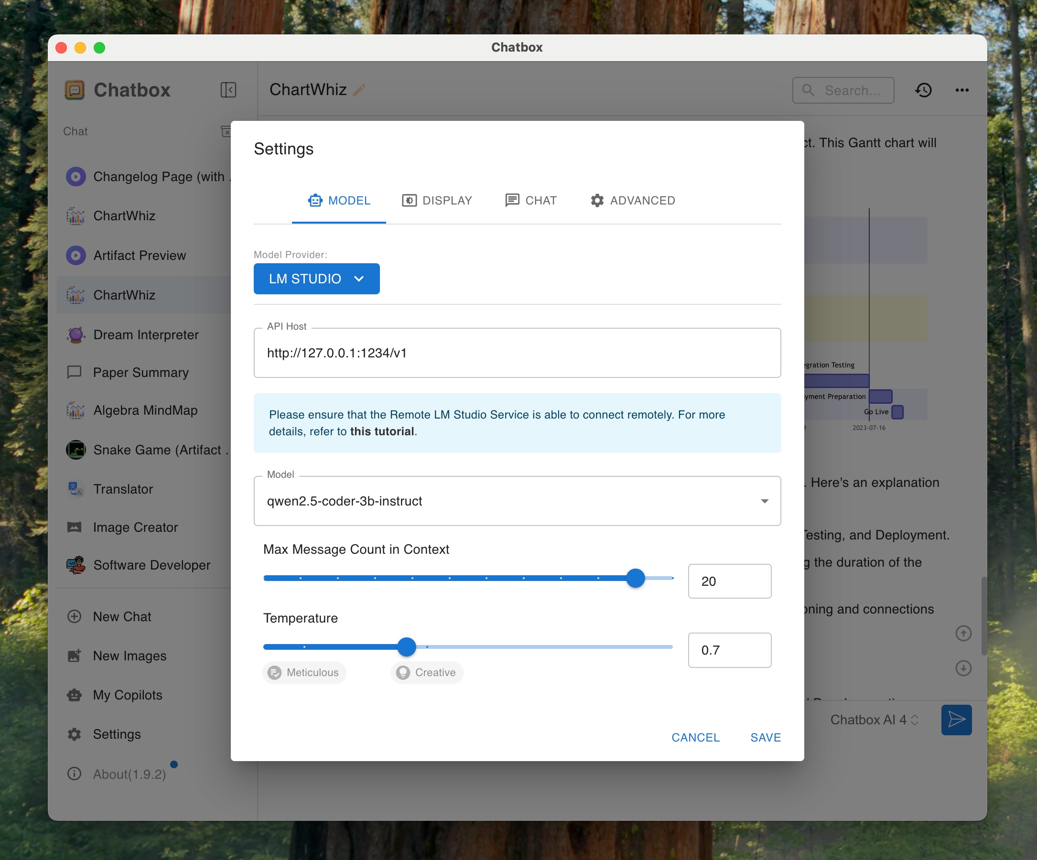Viewport: 1037px width, 860px height.
Task: Click the pencil icon beside ChartWhiz title
Action: pyautogui.click(x=359, y=90)
